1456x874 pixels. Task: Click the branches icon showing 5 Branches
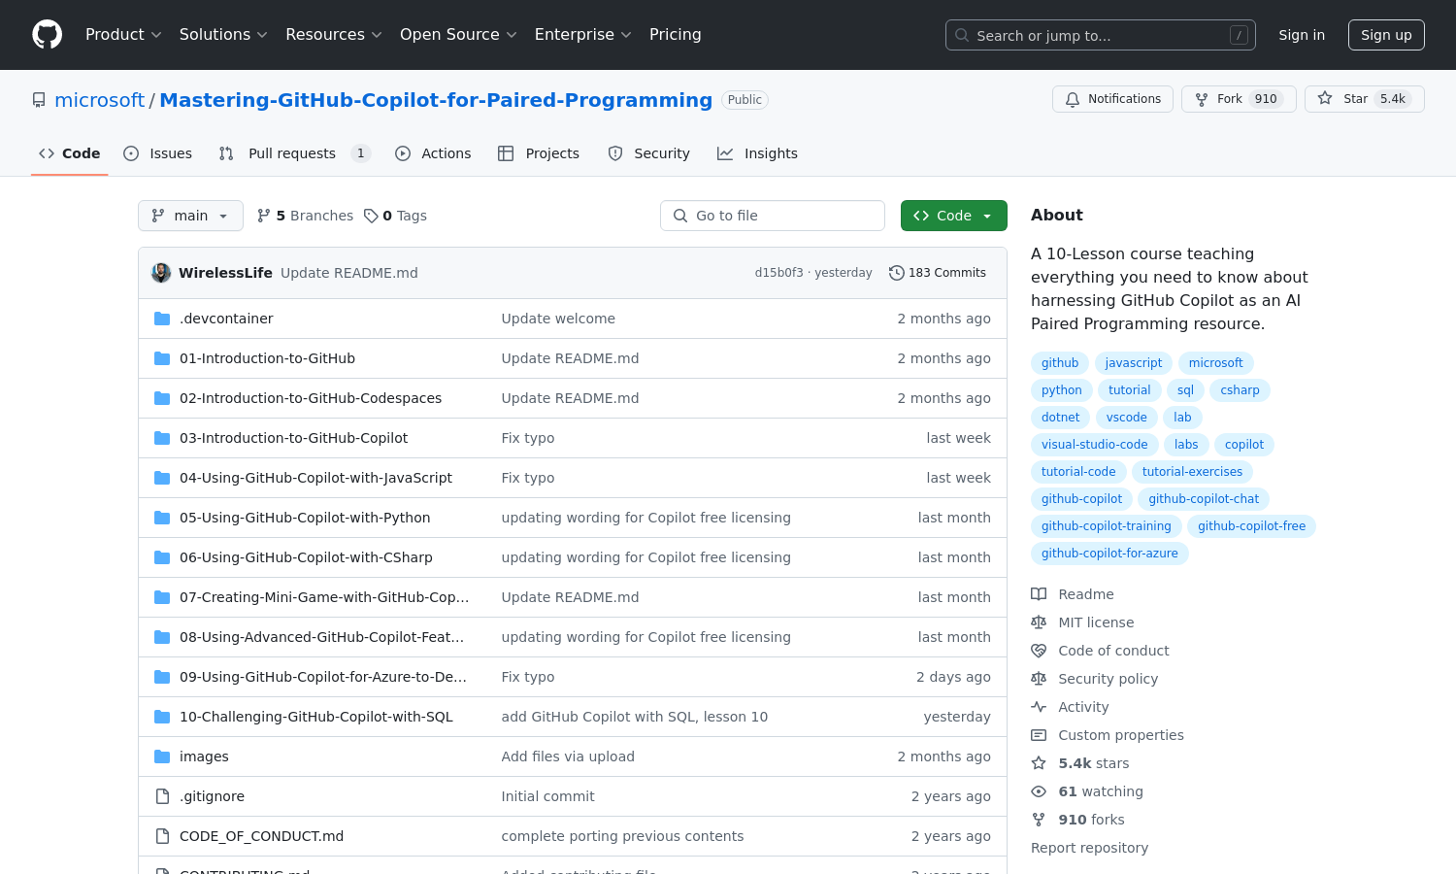[x=263, y=215]
